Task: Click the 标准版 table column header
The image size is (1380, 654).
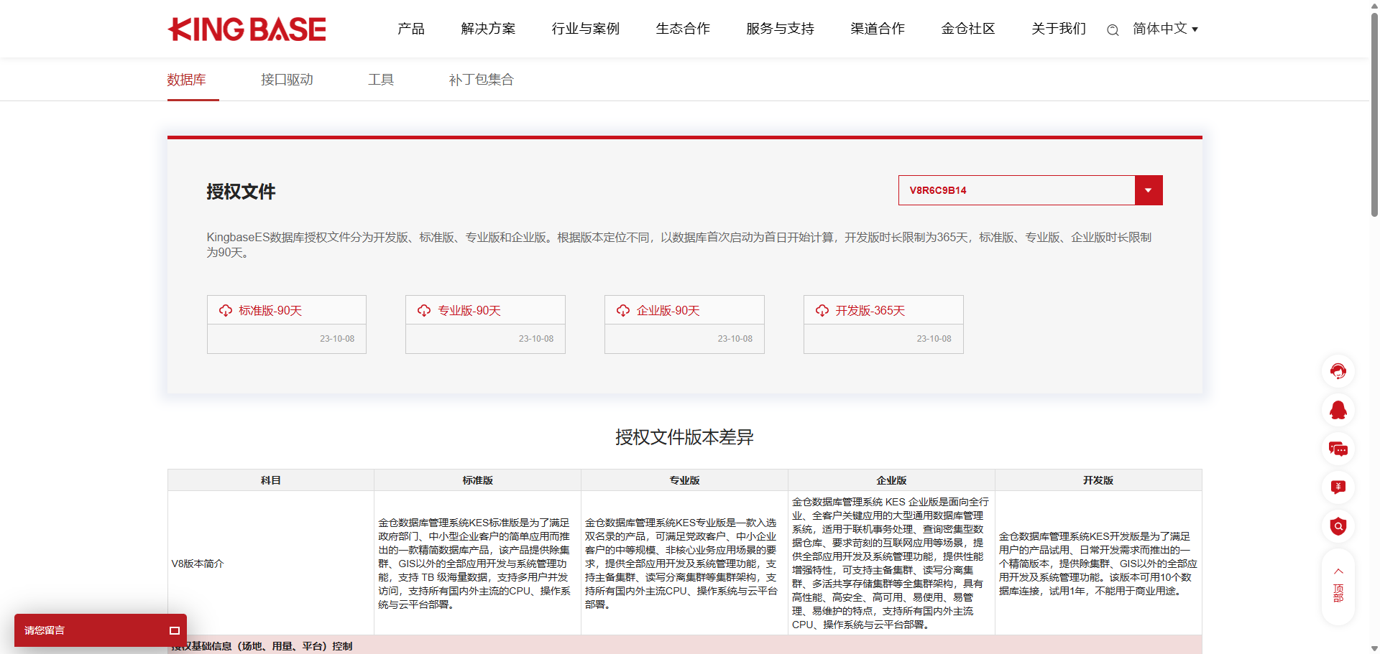Action: (478, 480)
